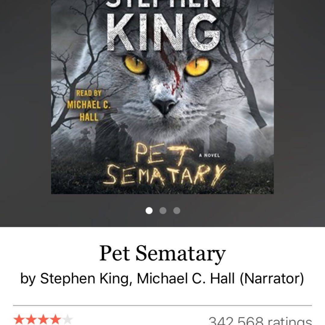Select the third red rating star
This screenshot has height=325, width=325.
[x=43, y=320]
